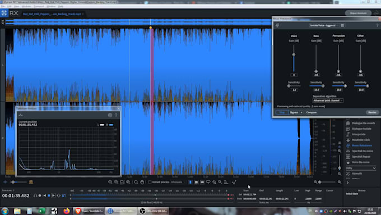Click the settings gear in spectrum analyzer
This screenshot has height=215, width=381.
pos(110,115)
